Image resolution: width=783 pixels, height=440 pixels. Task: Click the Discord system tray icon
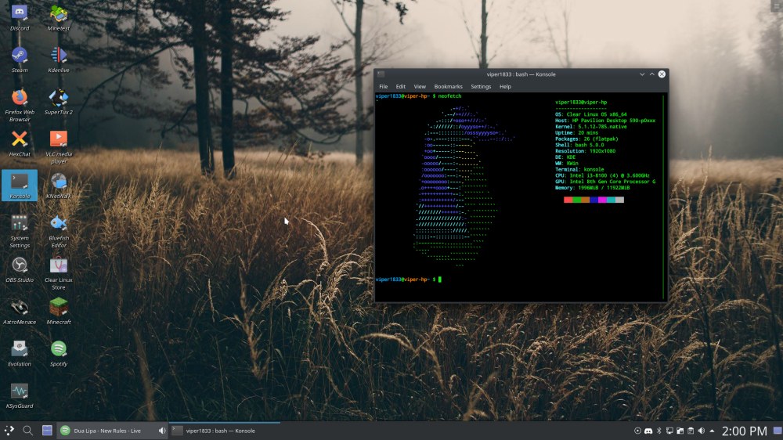(x=648, y=431)
